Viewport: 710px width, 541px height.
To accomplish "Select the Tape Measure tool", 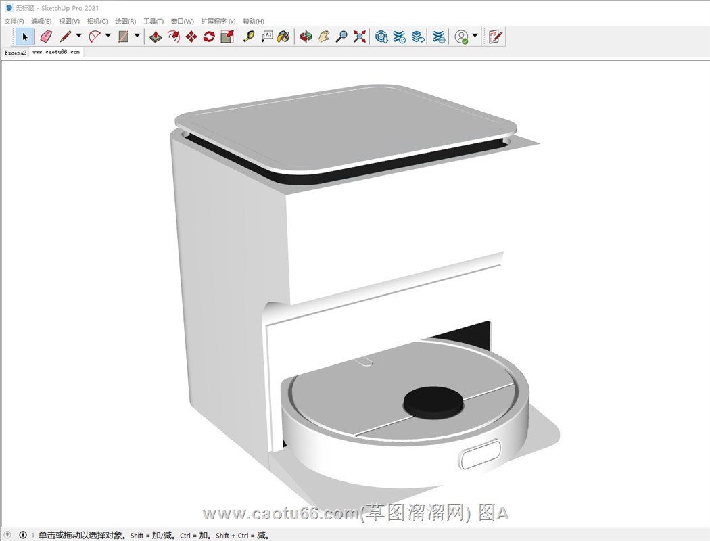I will point(249,37).
